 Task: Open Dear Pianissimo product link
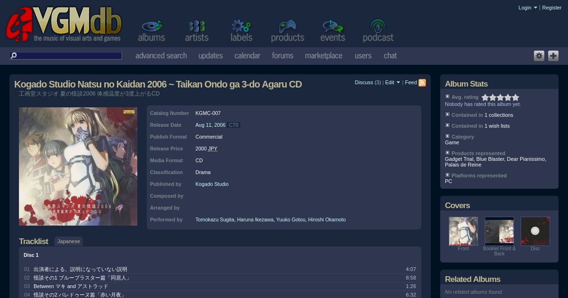[x=526, y=159]
